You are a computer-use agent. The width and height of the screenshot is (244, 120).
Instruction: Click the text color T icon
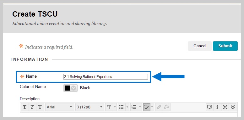point(109,107)
